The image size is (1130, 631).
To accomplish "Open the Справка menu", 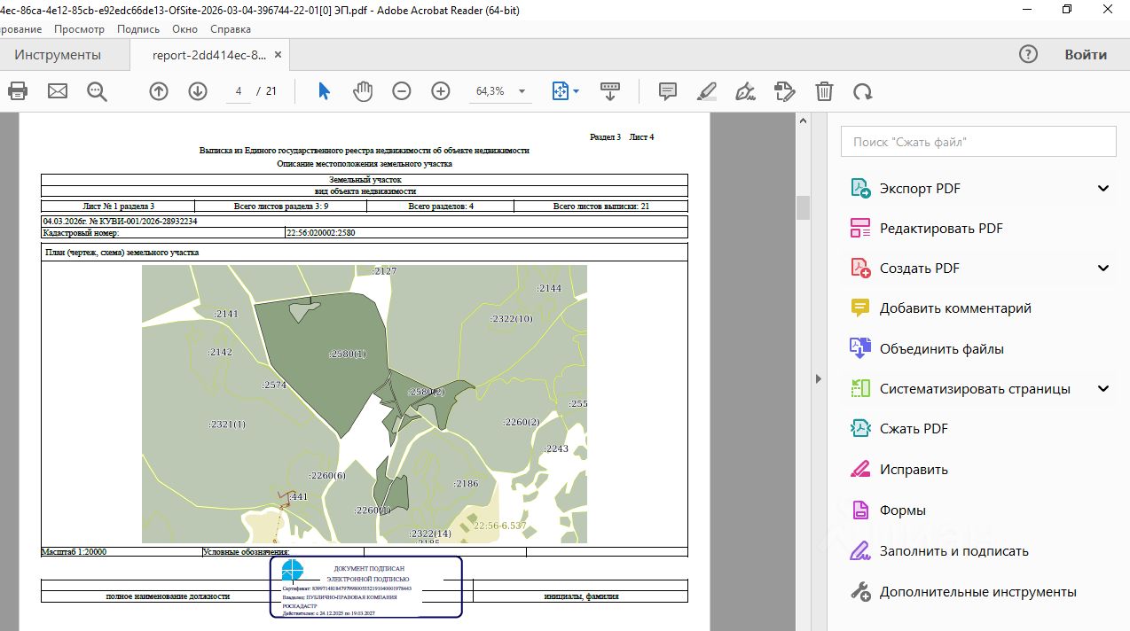I will tap(231, 29).
